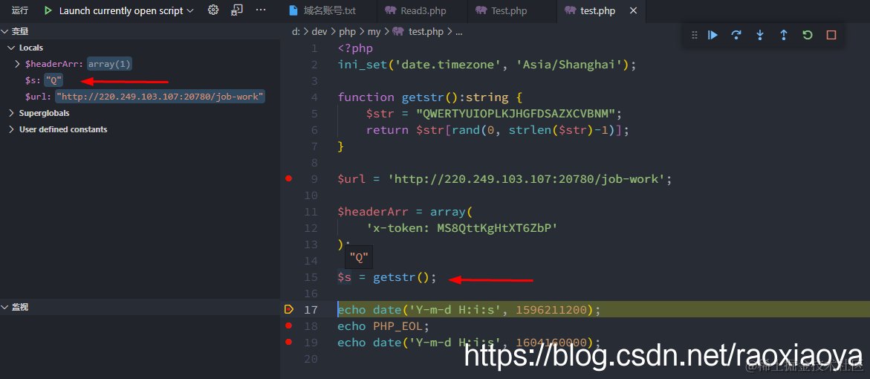Viewport: 870px width, 379px height.
Task: Select the $url variable value
Action: pyautogui.click(x=160, y=97)
